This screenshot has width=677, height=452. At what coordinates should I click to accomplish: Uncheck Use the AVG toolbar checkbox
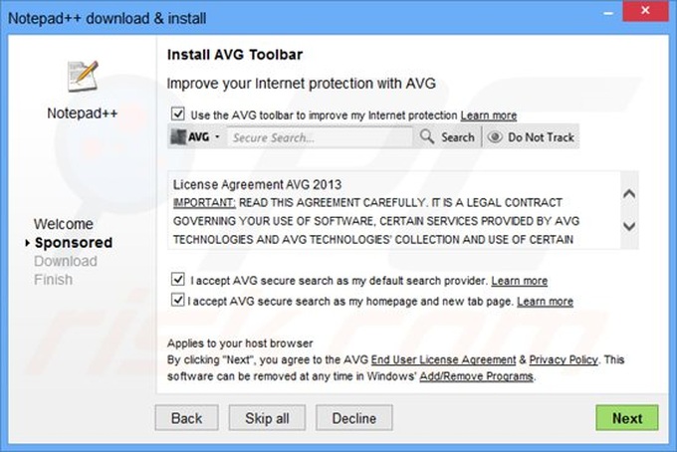178,113
